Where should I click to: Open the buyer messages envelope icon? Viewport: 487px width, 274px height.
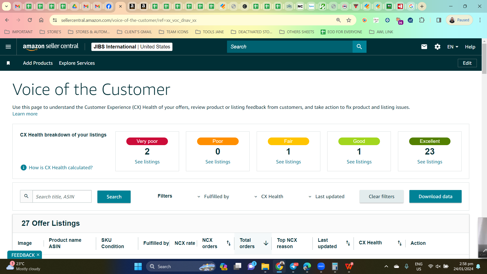click(424, 47)
